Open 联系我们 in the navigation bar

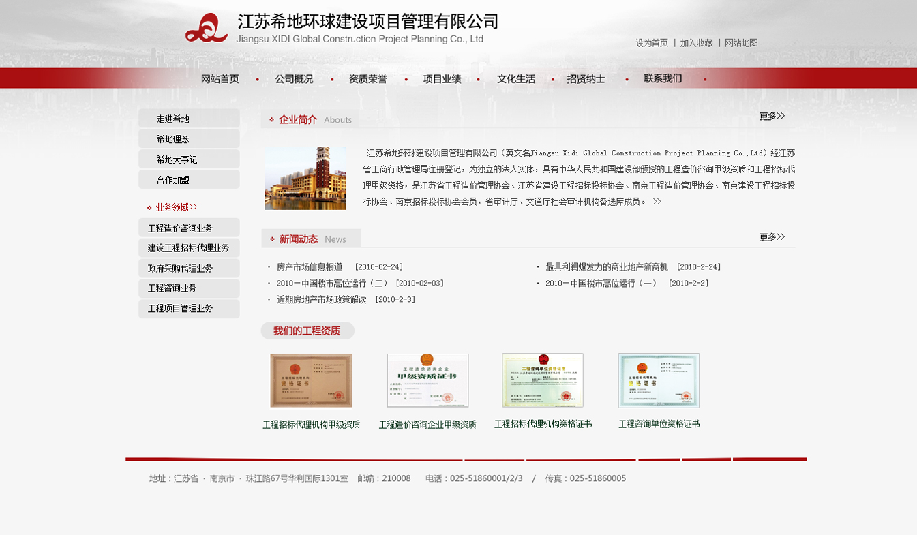[663, 78]
